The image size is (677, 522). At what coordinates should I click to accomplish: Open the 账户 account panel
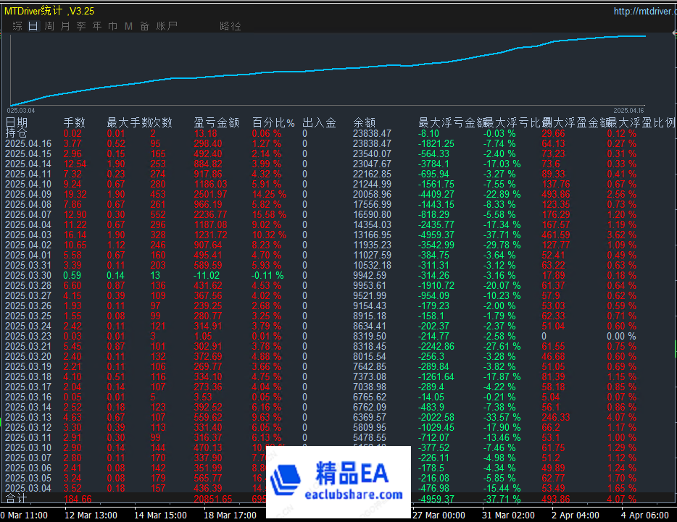(167, 25)
